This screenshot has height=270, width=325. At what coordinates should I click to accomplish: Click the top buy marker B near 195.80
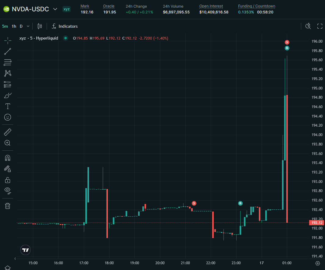pyautogui.click(x=287, y=48)
